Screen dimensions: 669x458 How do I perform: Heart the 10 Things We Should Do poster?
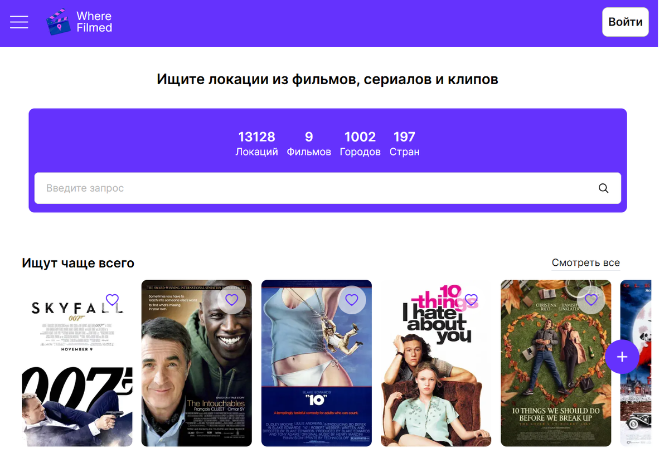pos(592,300)
